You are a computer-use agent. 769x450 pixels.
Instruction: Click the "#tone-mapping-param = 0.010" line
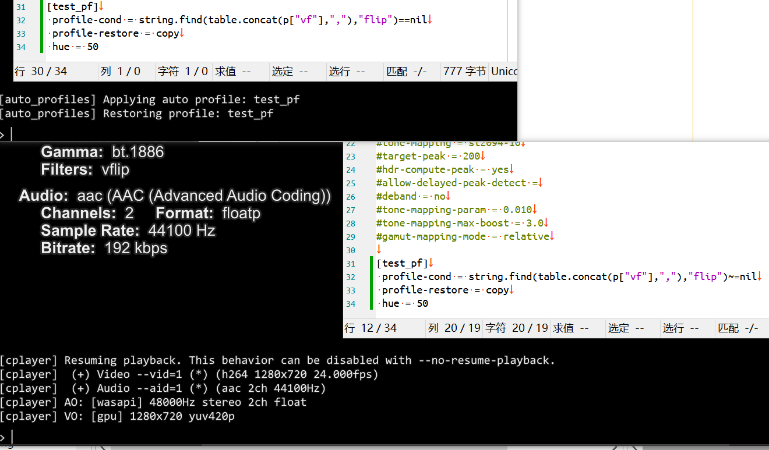pos(457,210)
